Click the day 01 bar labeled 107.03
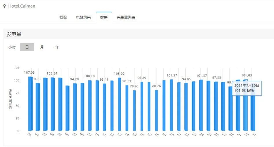The height and width of the screenshot is (147, 274). (x=30, y=104)
